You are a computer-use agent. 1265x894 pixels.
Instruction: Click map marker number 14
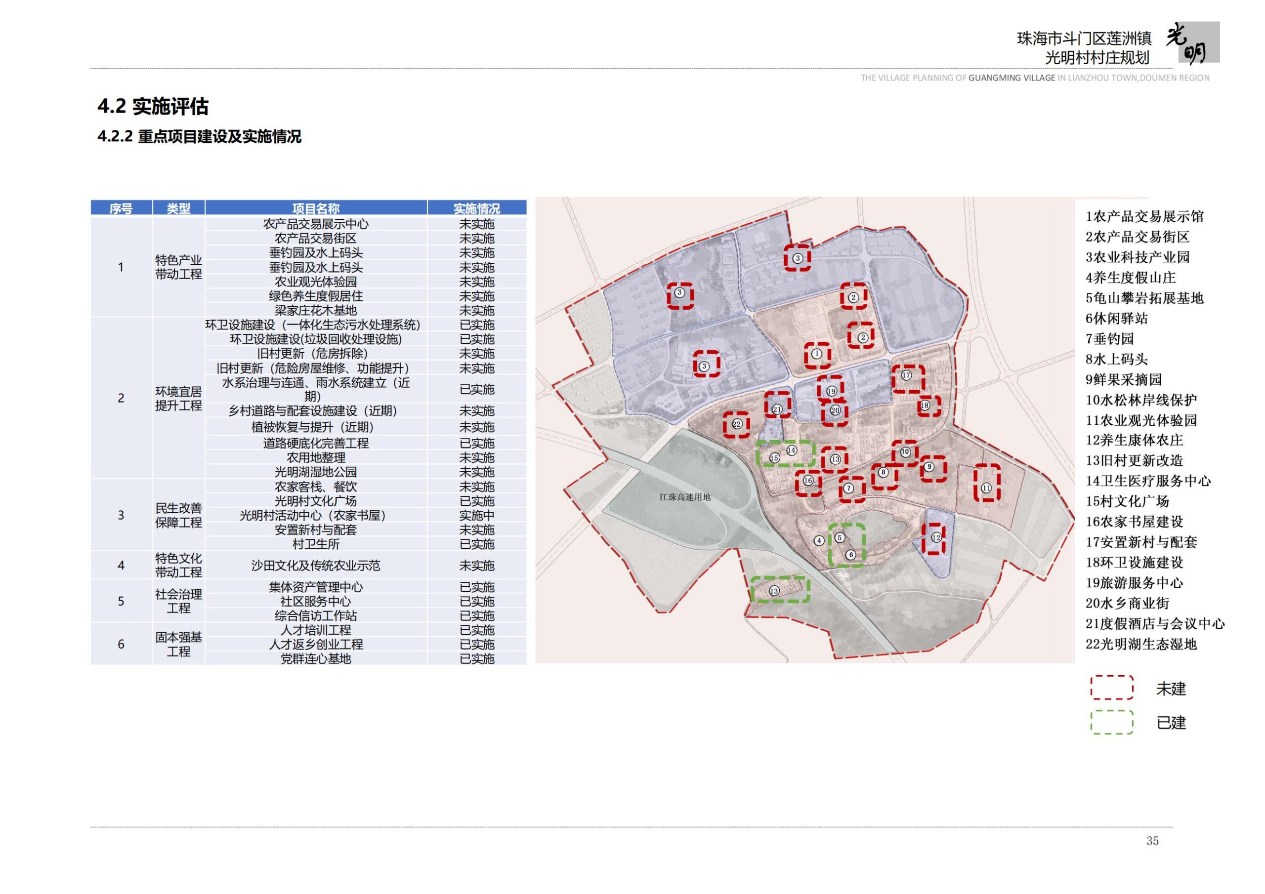792,450
